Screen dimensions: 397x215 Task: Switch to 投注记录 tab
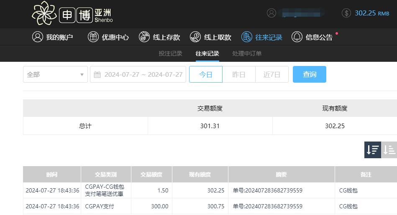point(170,53)
